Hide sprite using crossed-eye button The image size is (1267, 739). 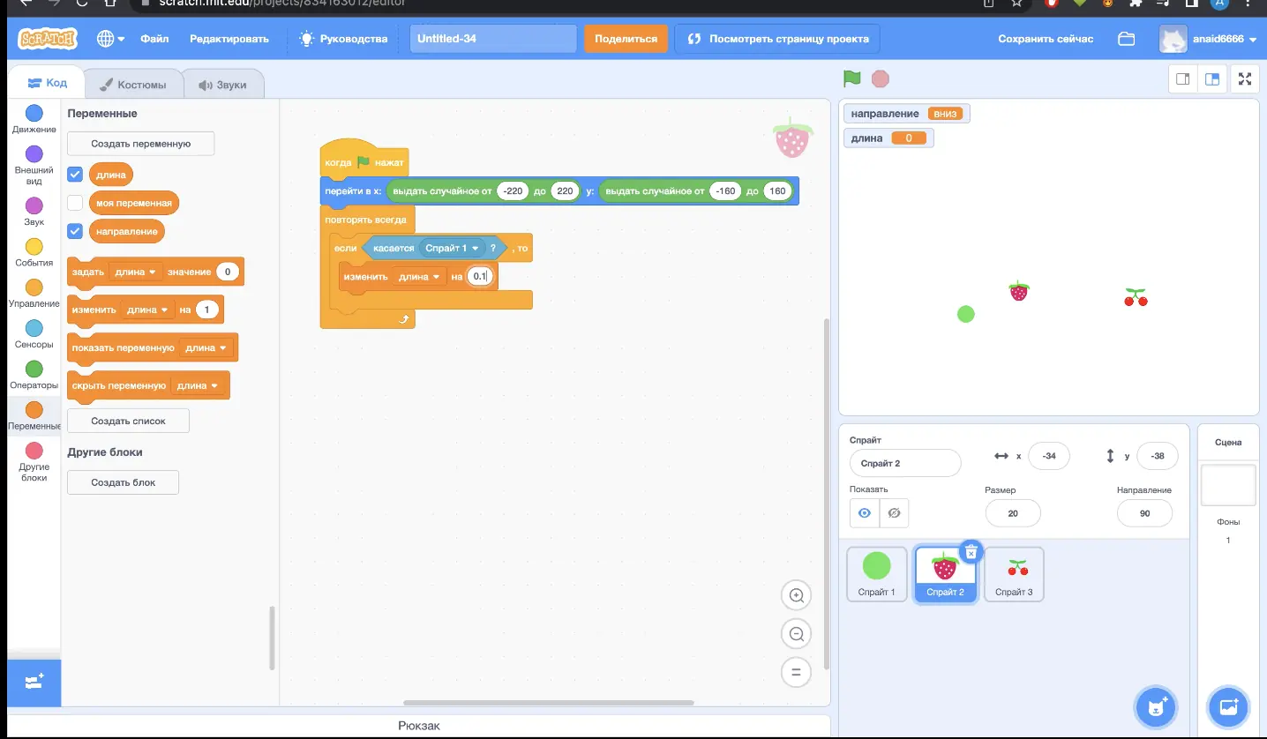pyautogui.click(x=894, y=512)
